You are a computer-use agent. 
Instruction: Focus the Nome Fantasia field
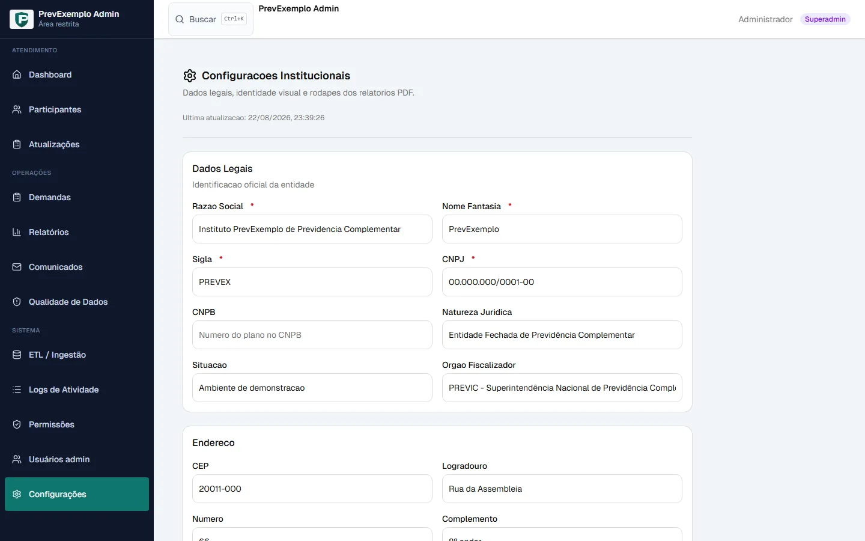click(562, 229)
